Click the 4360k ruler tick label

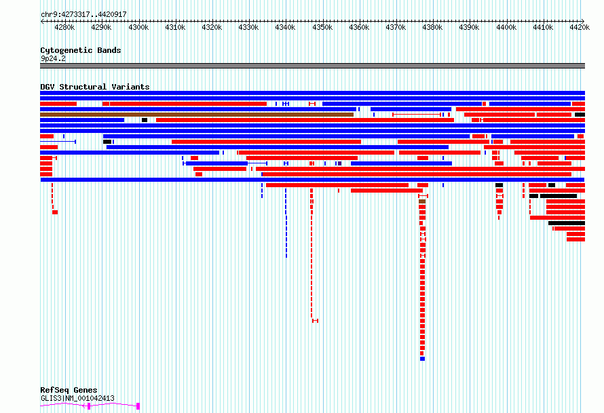click(359, 27)
